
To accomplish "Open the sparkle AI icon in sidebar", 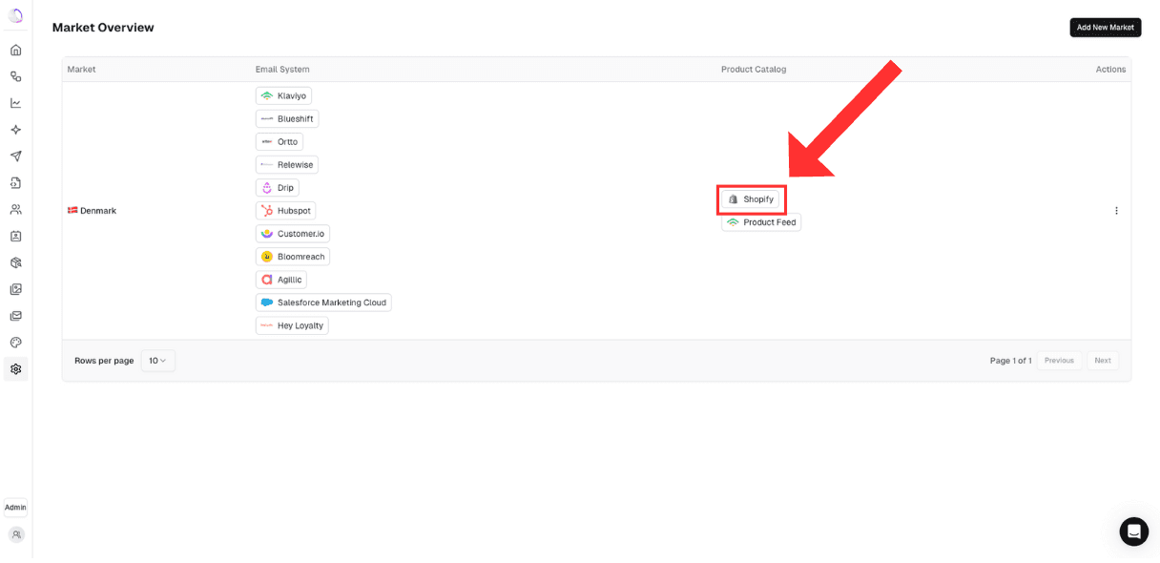I will pyautogui.click(x=15, y=130).
